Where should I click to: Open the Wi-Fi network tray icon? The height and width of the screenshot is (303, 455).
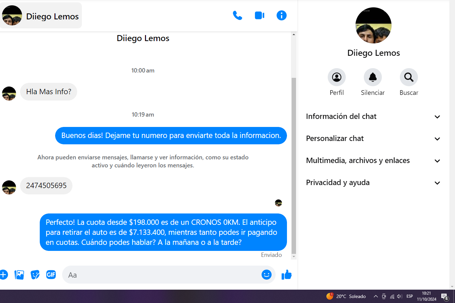(x=392, y=296)
